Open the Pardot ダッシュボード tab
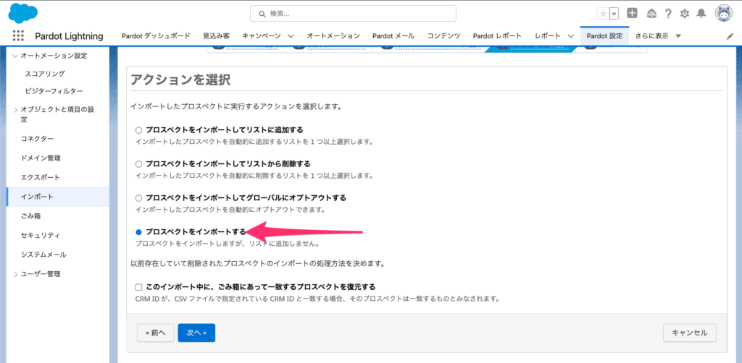The height and width of the screenshot is (363, 742). [x=157, y=36]
